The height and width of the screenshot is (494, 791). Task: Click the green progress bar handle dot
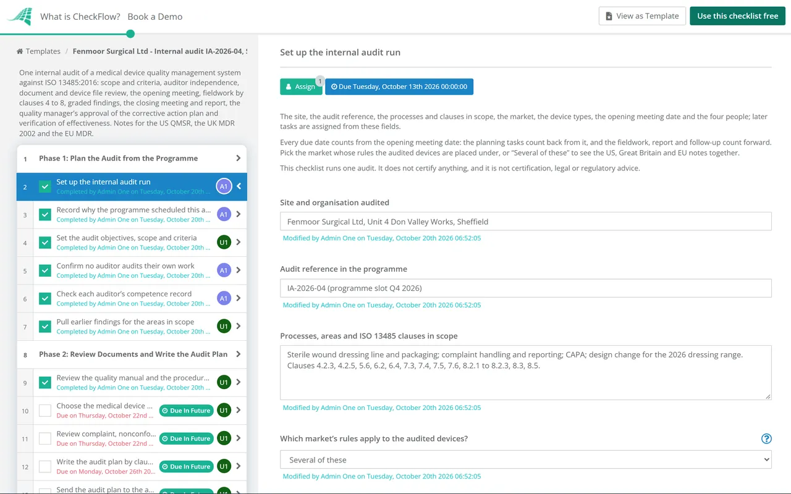click(x=130, y=34)
